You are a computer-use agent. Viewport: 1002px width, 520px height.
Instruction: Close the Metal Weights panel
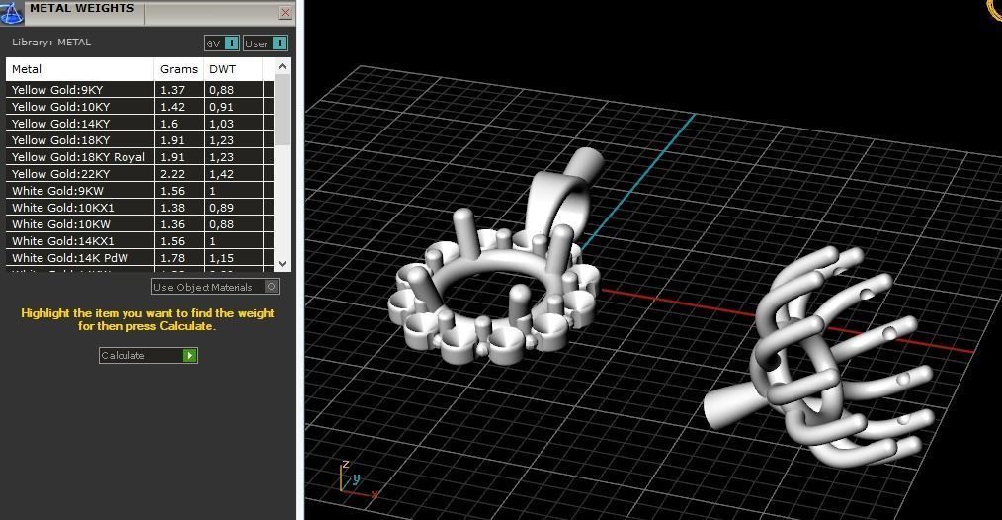click(x=285, y=12)
